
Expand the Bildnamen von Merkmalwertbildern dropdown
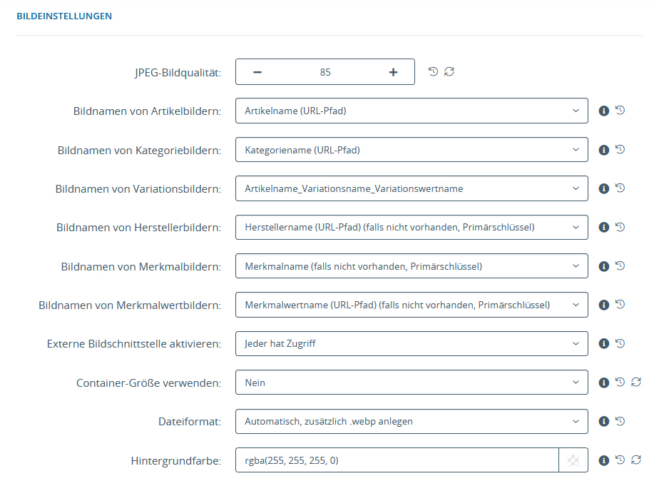pos(412,305)
